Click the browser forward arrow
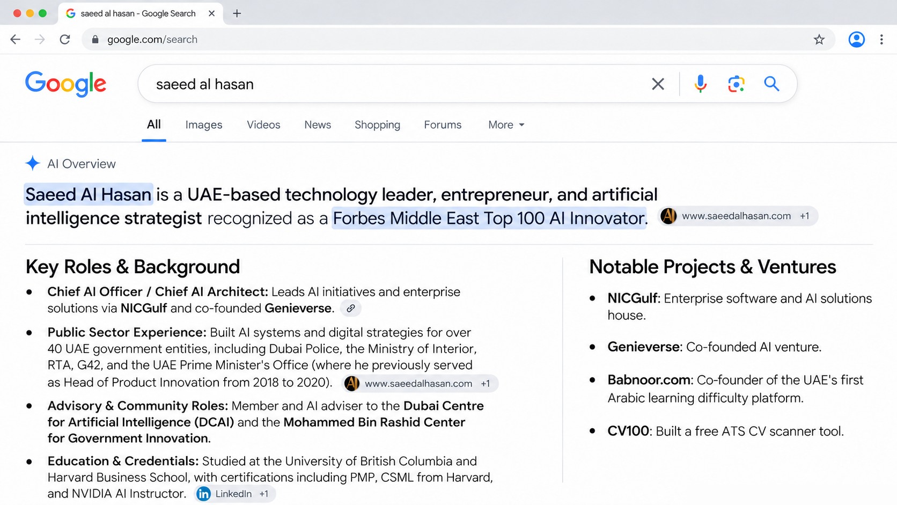The height and width of the screenshot is (505, 897). coord(40,39)
